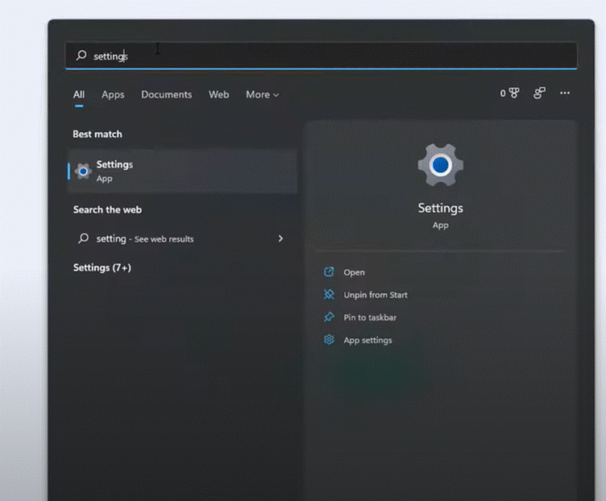Screen dimensions: 606x501
Task: Click the search magnifier icon in search box
Action: click(81, 56)
